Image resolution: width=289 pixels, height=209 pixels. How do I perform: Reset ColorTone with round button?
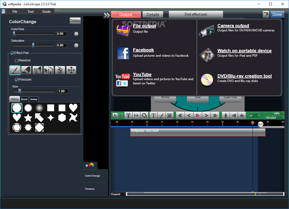tap(76, 34)
